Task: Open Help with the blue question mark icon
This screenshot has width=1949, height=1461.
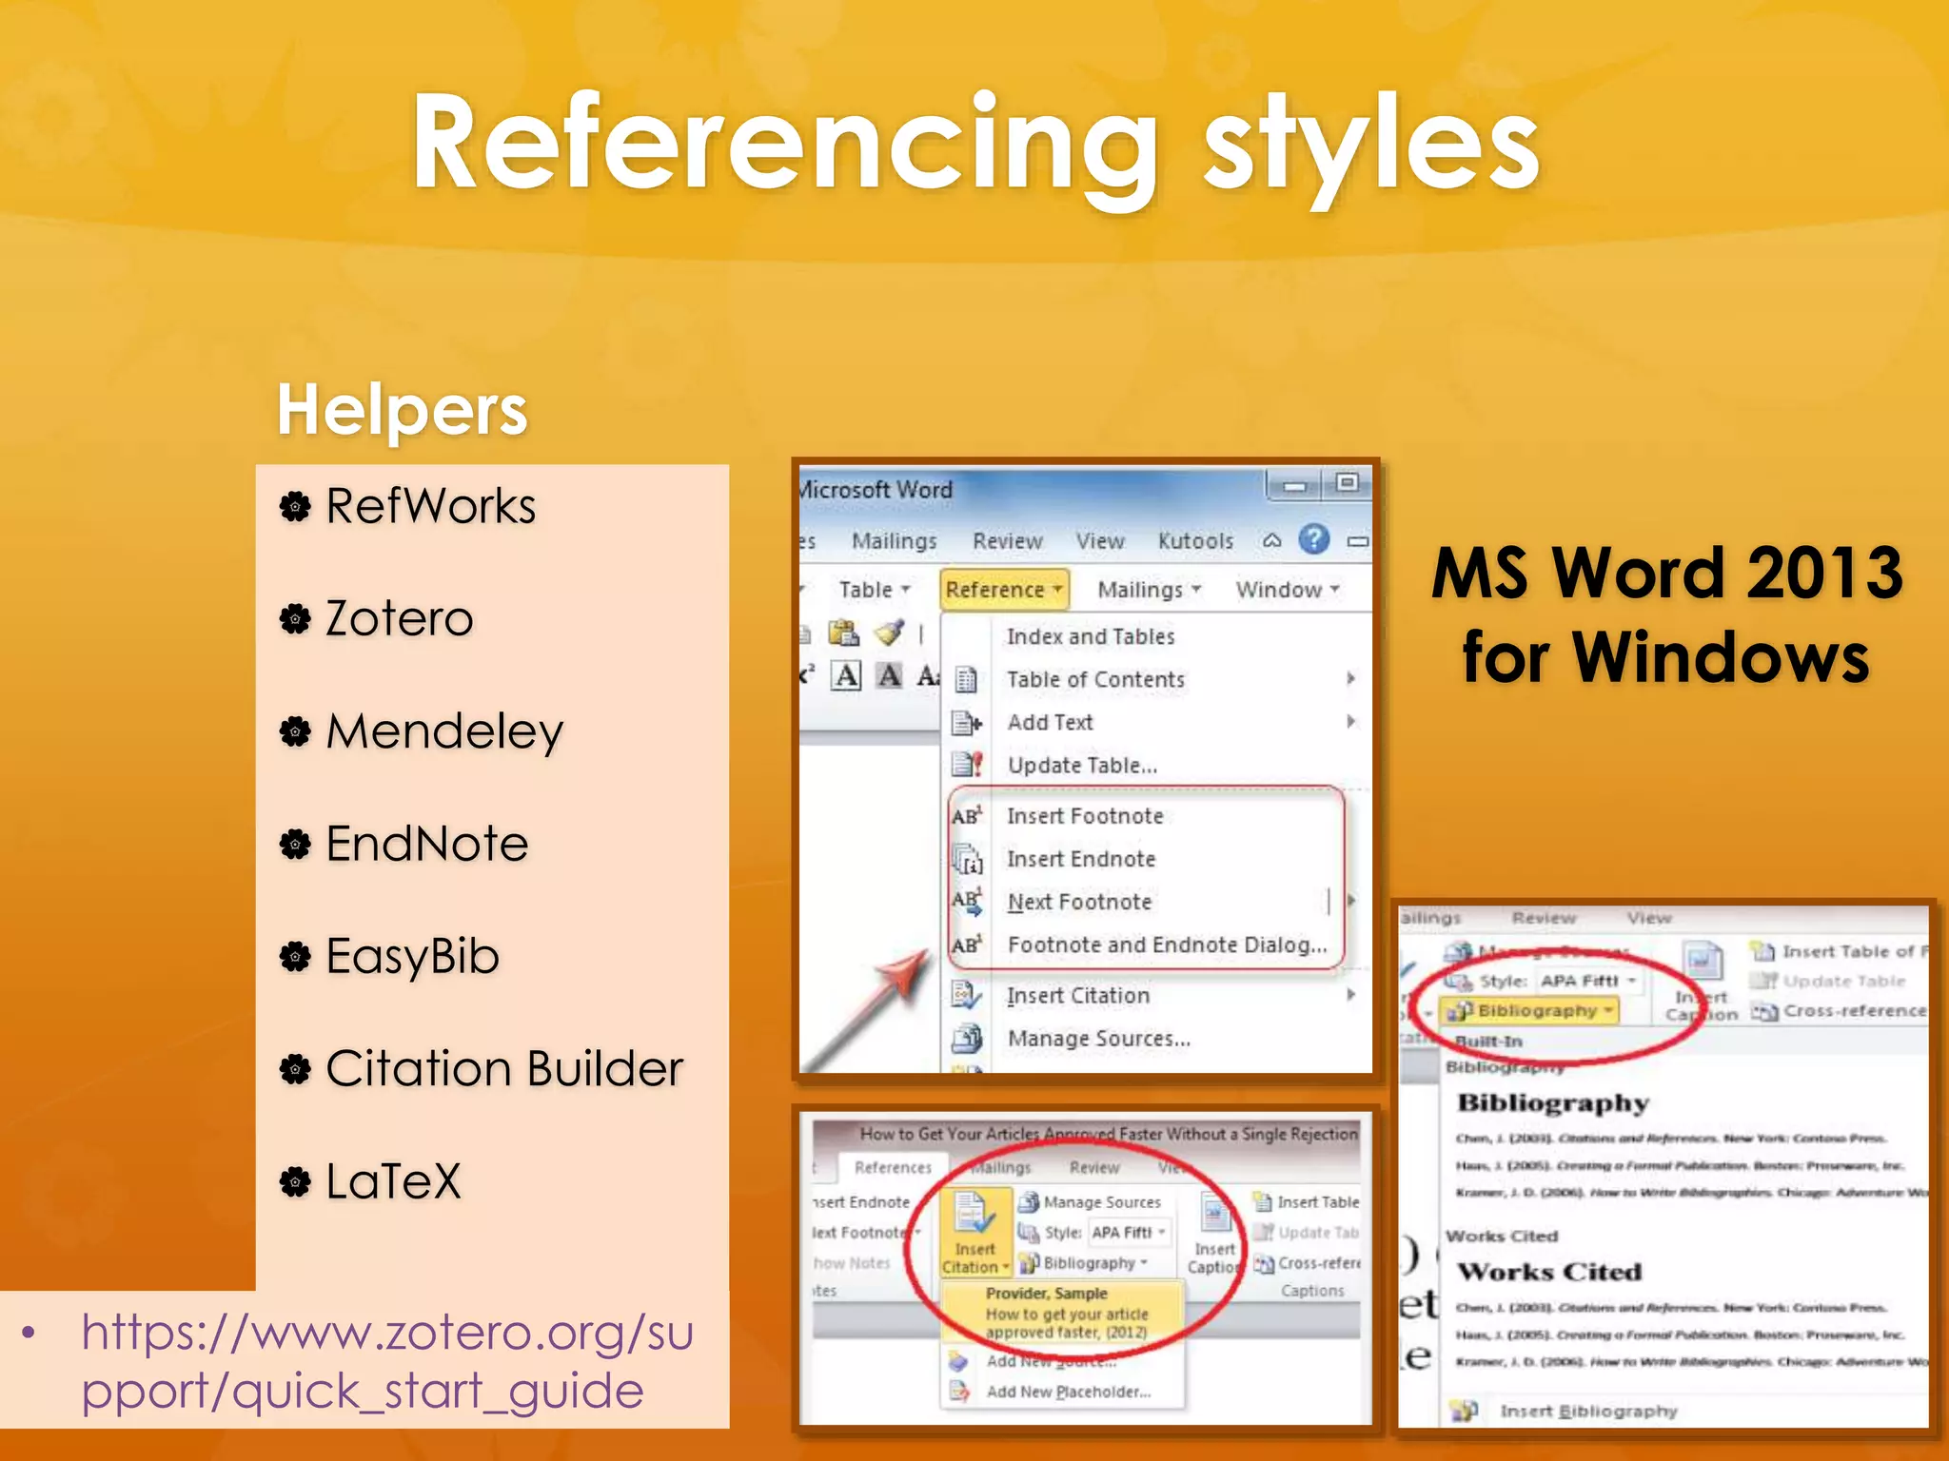Action: pyautogui.click(x=1314, y=539)
